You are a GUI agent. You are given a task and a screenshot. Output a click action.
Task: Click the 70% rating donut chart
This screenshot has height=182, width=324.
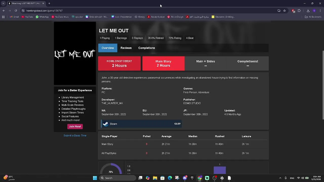(111, 169)
